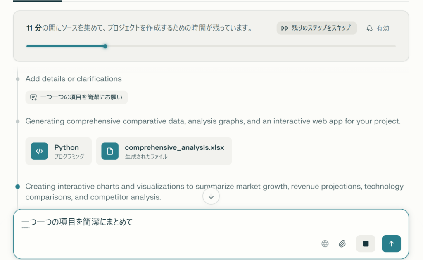423x260 pixels.
Task: Select the 一つ一つの項目を簡潔にお願い chip text
Action: 82,97
